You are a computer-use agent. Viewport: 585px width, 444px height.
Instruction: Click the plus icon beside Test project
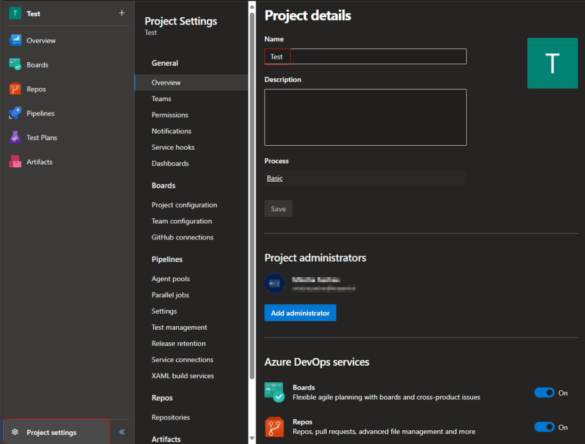point(121,13)
